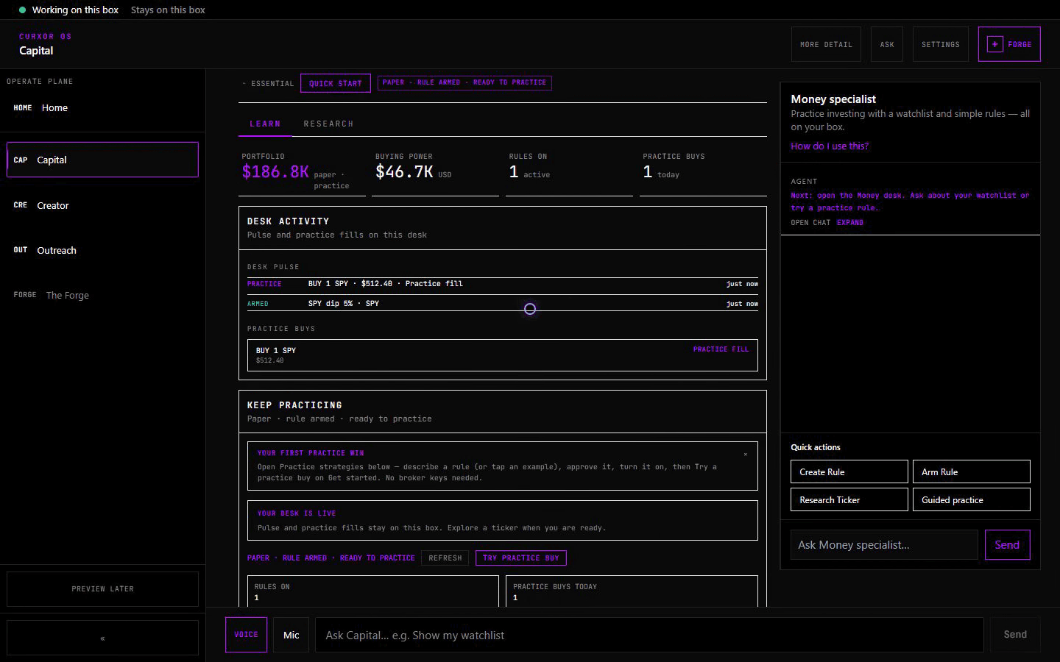The image size is (1060, 662).
Task: Click the Research Ticker quick action
Action: pyautogui.click(x=849, y=499)
